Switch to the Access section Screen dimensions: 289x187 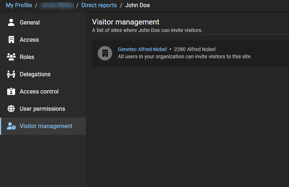coord(43,40)
